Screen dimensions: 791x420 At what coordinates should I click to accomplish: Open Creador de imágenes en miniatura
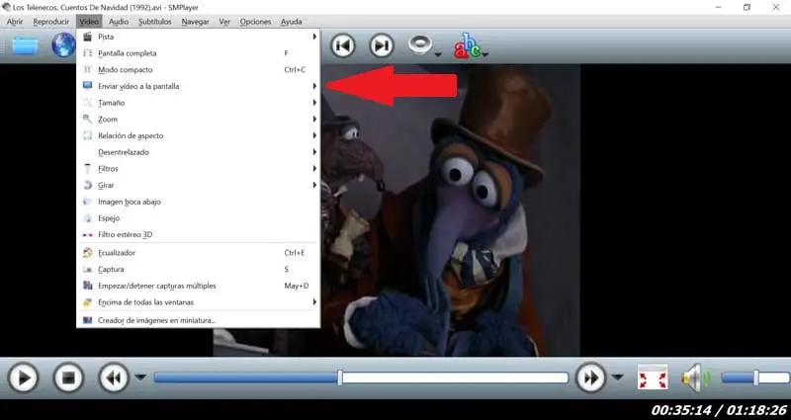[199, 320]
